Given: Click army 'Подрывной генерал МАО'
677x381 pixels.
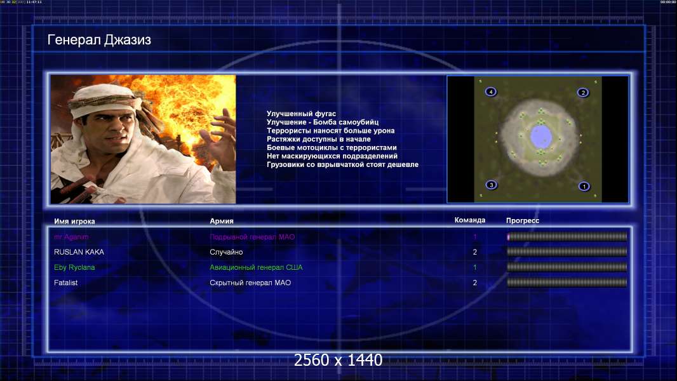Looking at the screenshot, I should 252,237.
